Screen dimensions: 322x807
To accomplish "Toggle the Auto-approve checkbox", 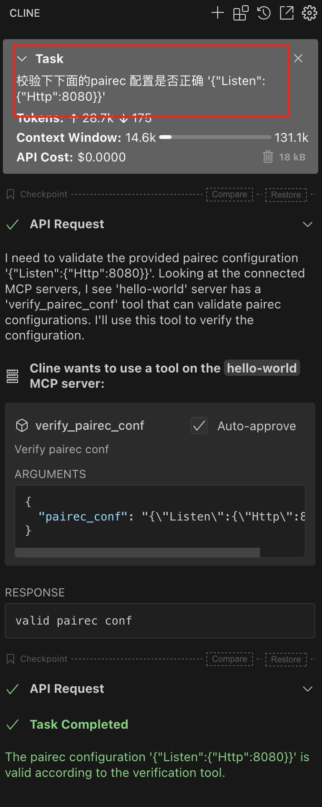I will click(x=199, y=425).
